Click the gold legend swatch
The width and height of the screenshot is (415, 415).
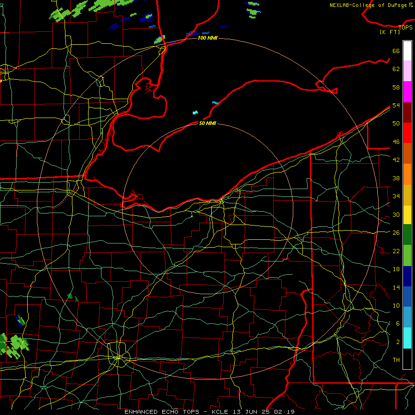407,195
